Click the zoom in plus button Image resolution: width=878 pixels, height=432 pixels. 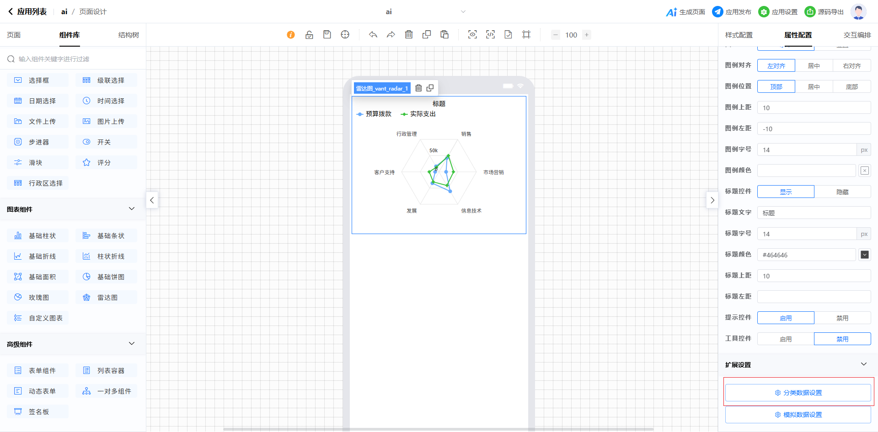point(587,35)
